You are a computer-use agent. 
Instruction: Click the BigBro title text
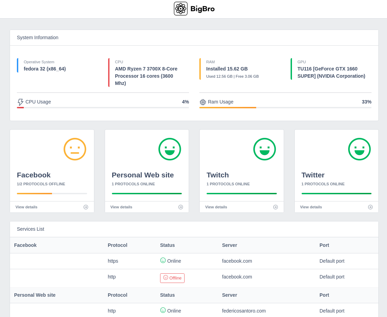click(202, 9)
